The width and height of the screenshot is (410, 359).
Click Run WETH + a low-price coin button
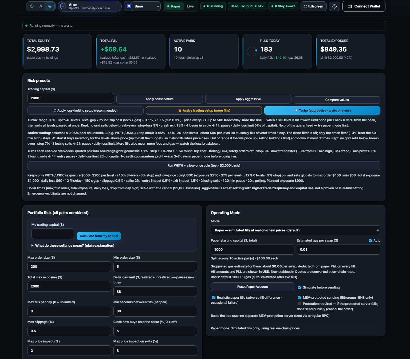coord(204,165)
